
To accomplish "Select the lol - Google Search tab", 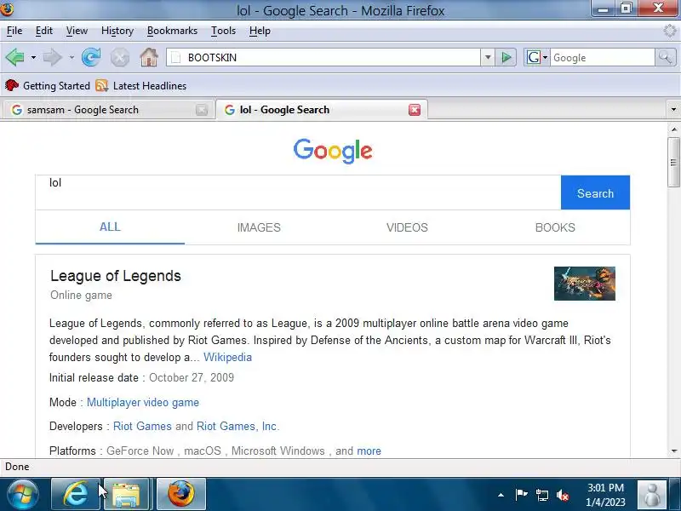I will point(322,110).
